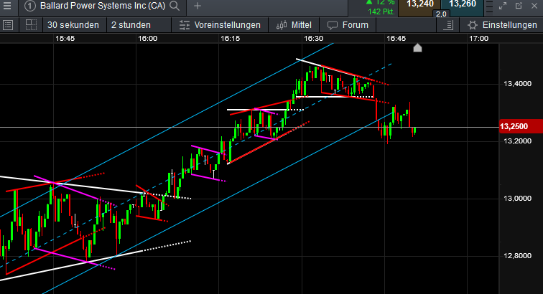
Task: Click the 17:00 time axis label
Action: [x=478, y=39]
